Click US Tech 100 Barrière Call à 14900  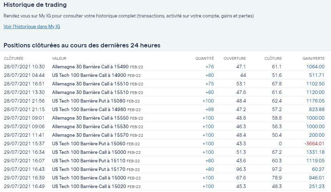(89, 75)
